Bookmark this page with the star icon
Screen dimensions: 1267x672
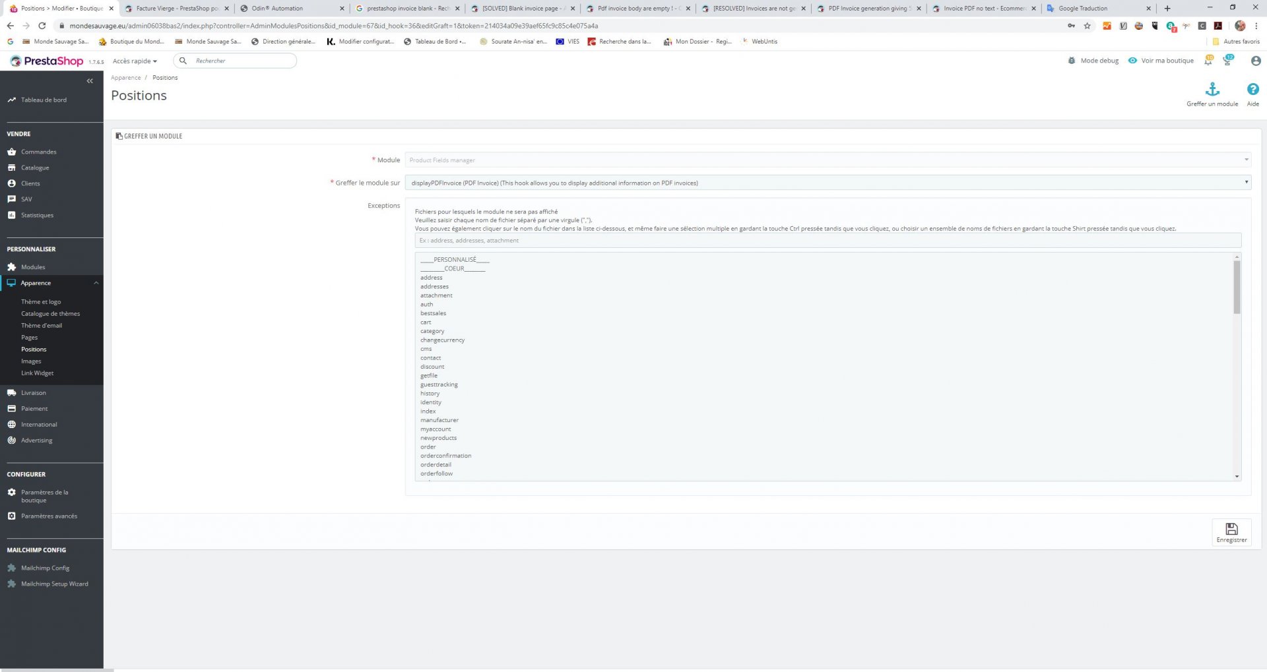1087,26
